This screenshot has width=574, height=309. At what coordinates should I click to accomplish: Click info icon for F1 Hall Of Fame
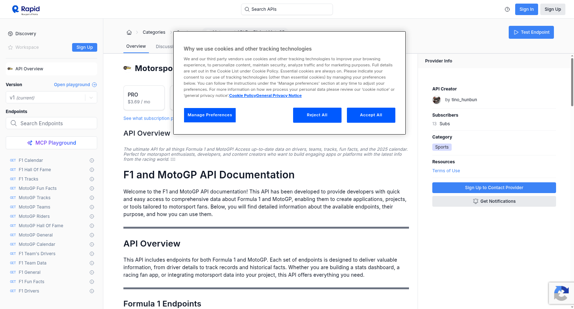[x=92, y=170]
